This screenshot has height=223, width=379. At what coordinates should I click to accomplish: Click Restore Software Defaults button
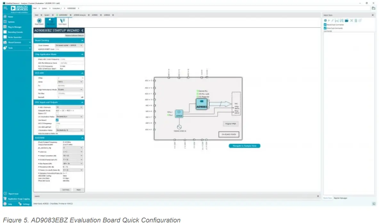coord(74,36)
